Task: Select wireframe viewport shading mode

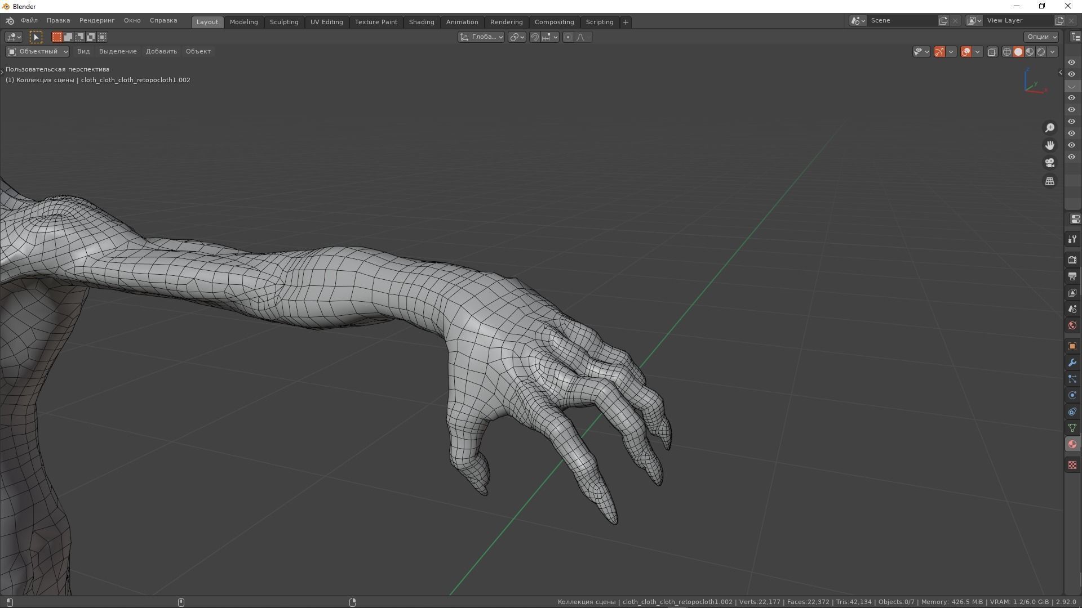Action: point(1007,52)
